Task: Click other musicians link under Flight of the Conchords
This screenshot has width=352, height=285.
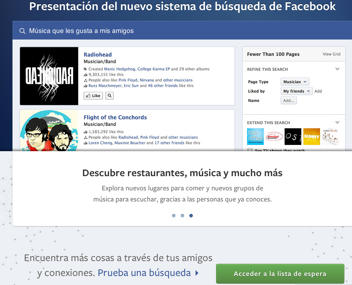Action: 183,137
